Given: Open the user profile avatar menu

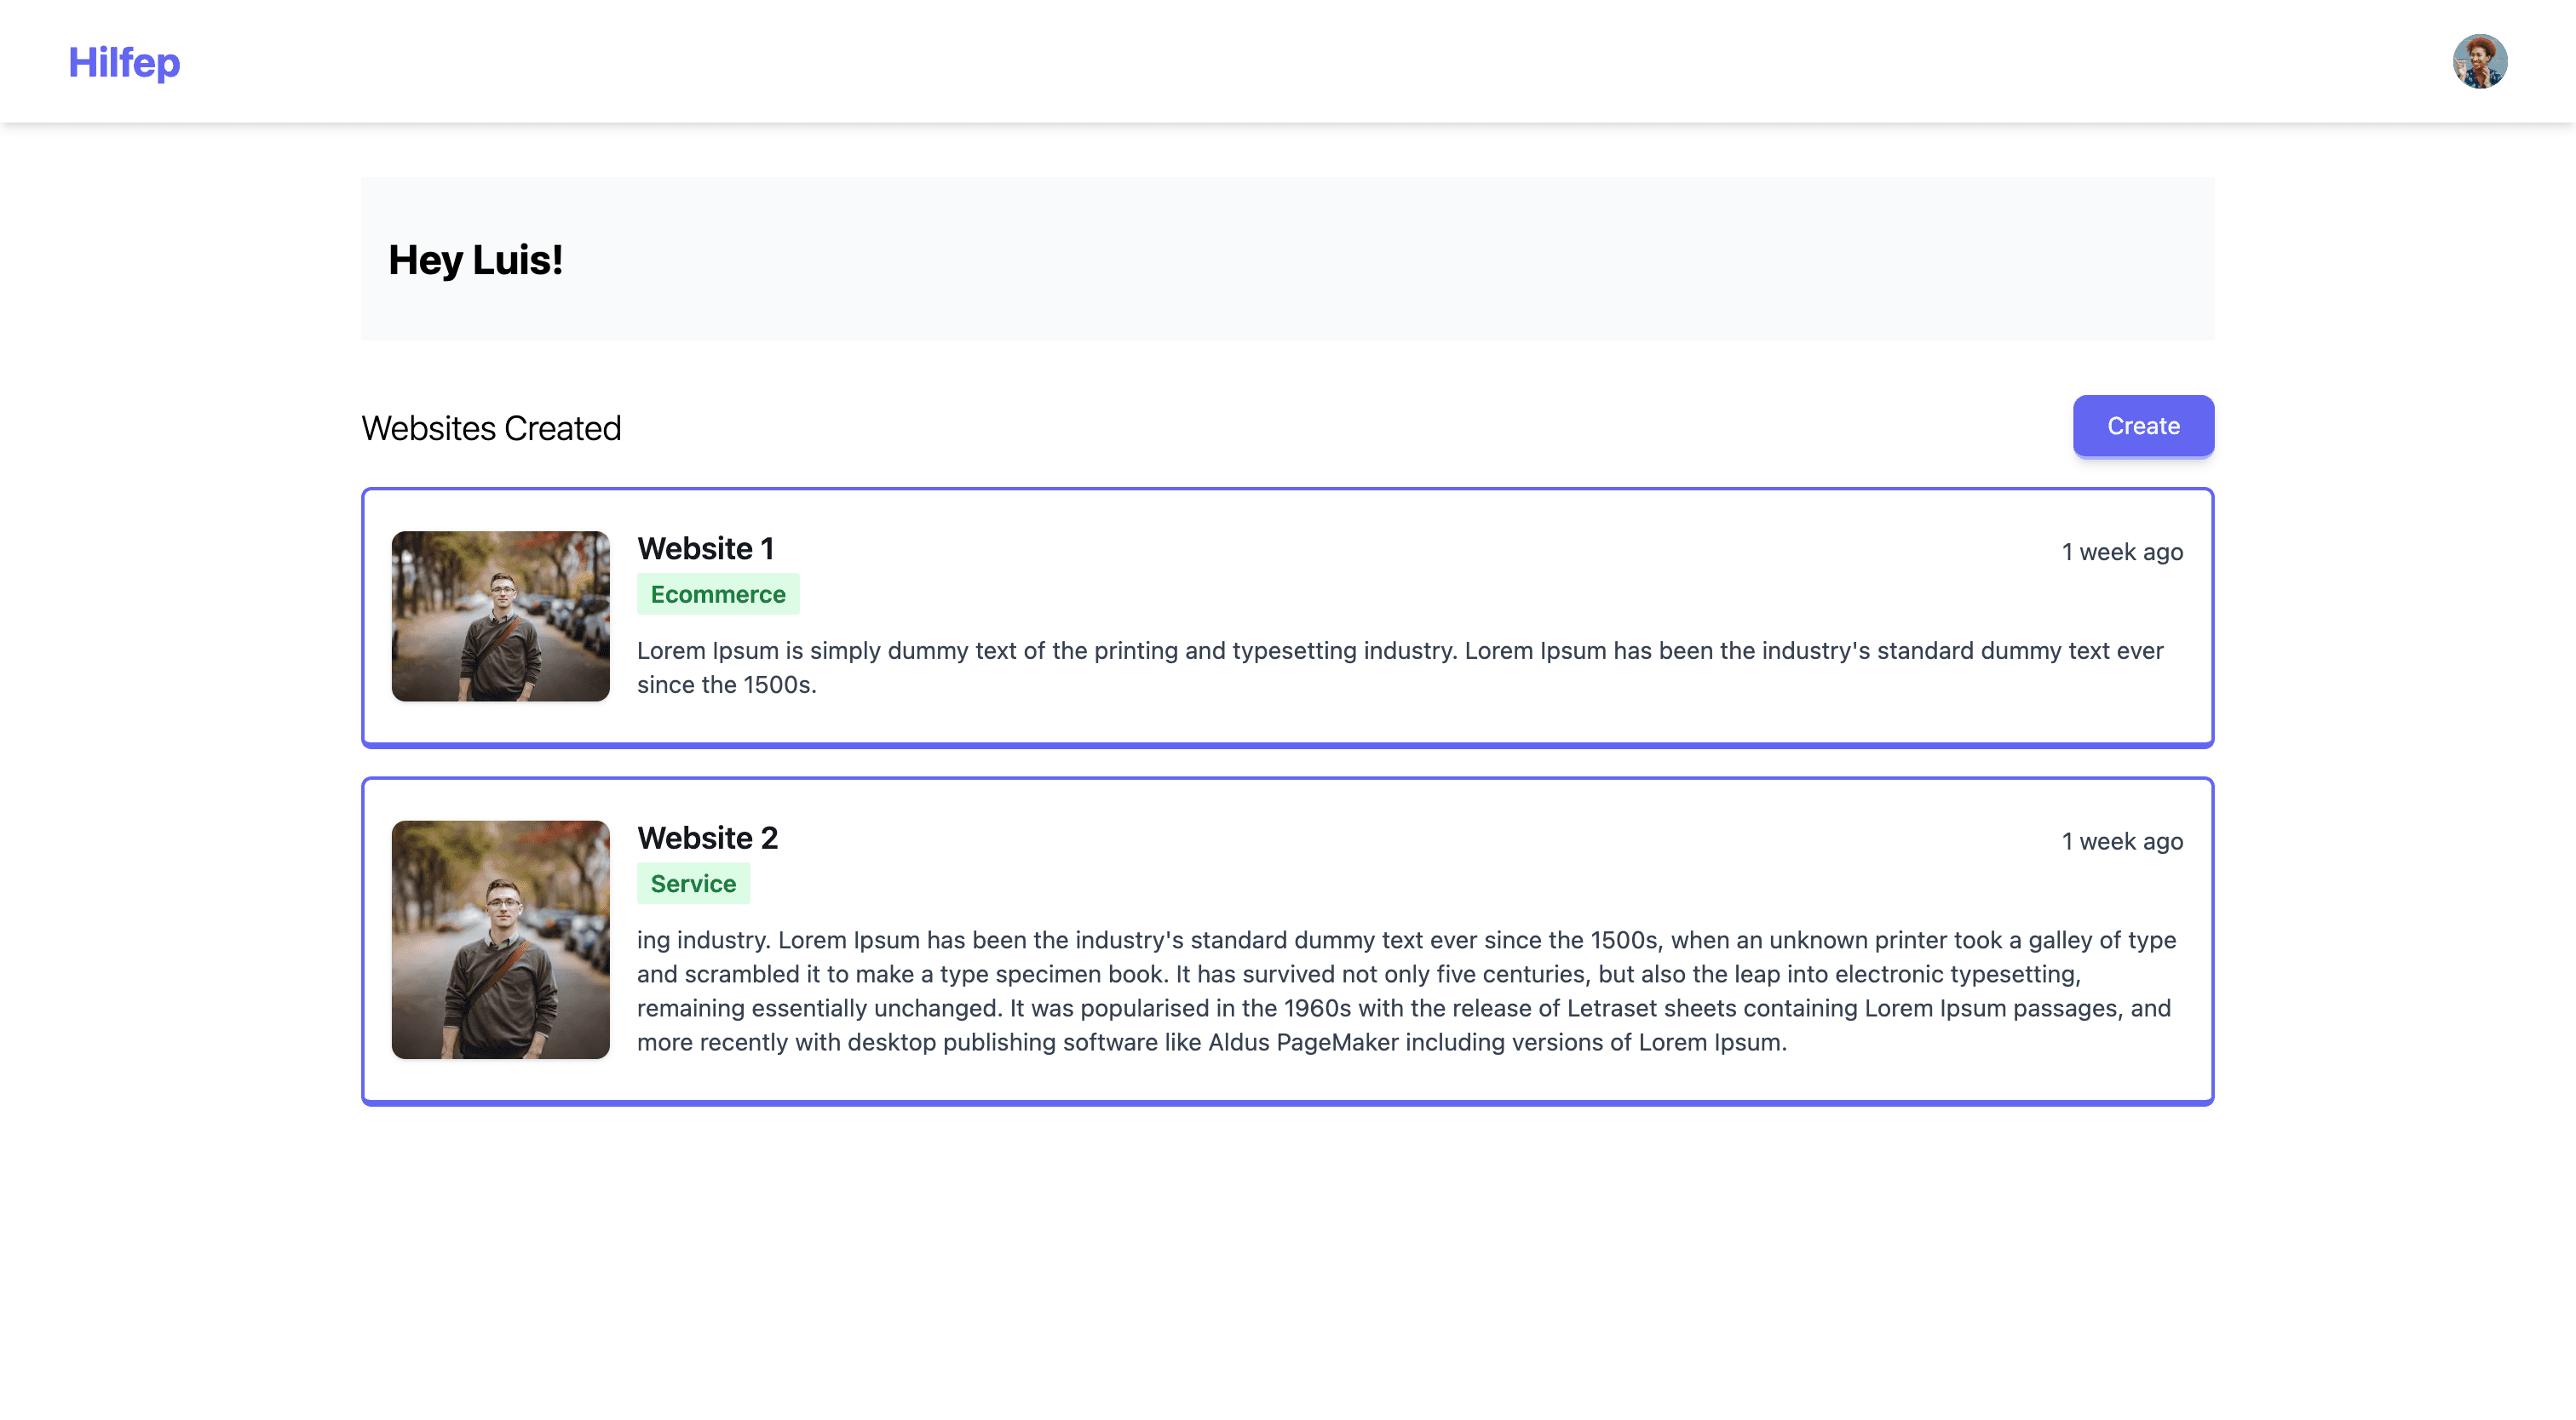Looking at the screenshot, I should point(2480,62).
